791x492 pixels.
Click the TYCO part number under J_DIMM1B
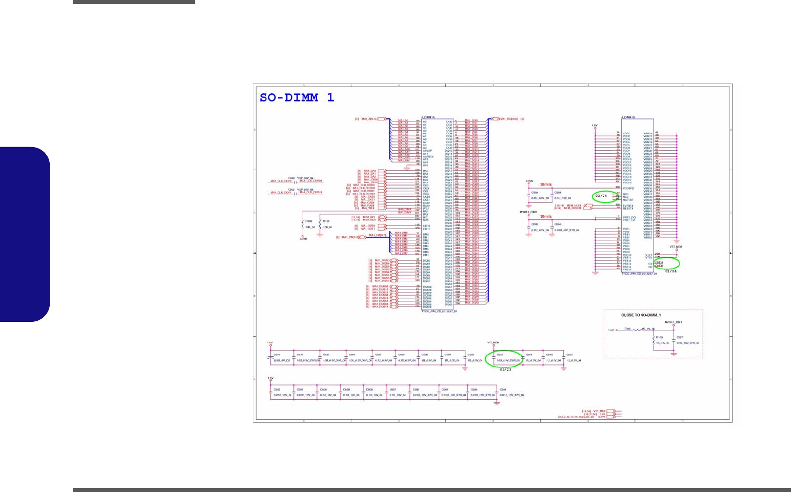coord(639,274)
